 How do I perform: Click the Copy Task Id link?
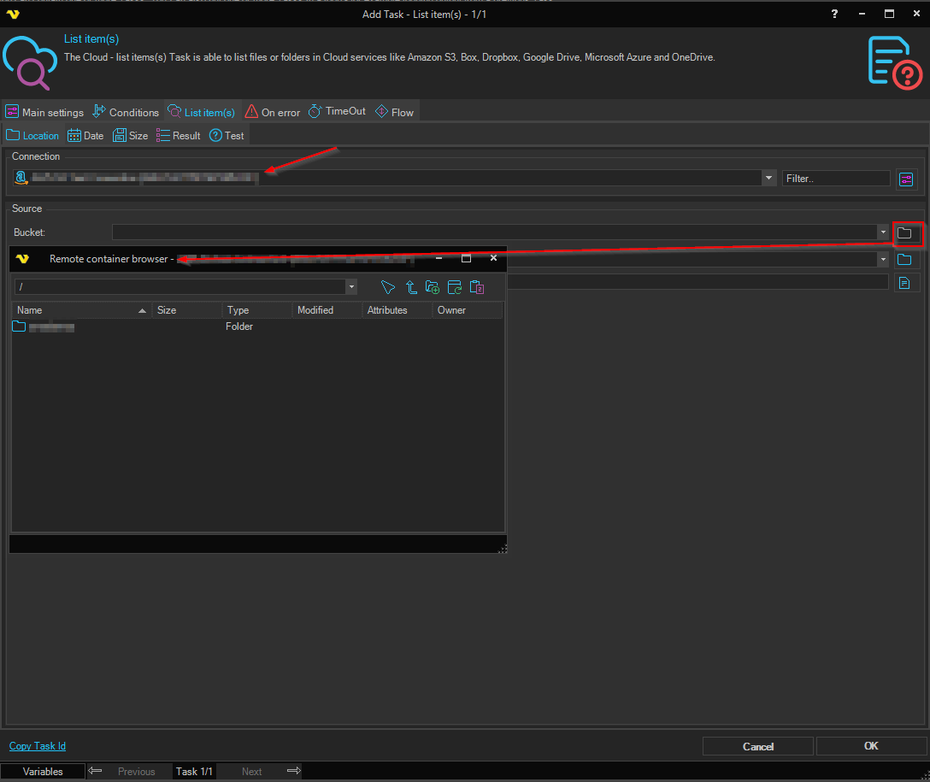point(38,746)
